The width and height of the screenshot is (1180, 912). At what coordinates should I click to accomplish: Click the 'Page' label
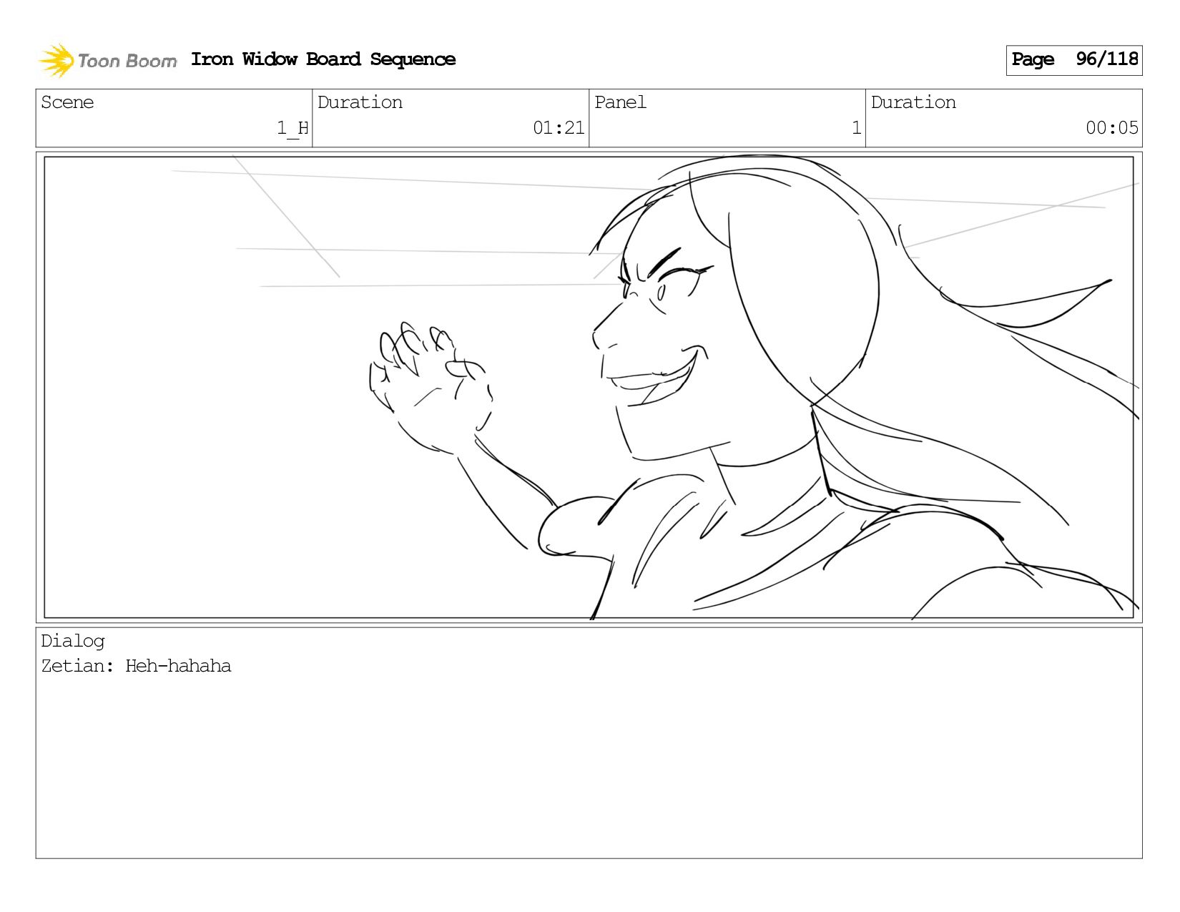pos(1033,59)
